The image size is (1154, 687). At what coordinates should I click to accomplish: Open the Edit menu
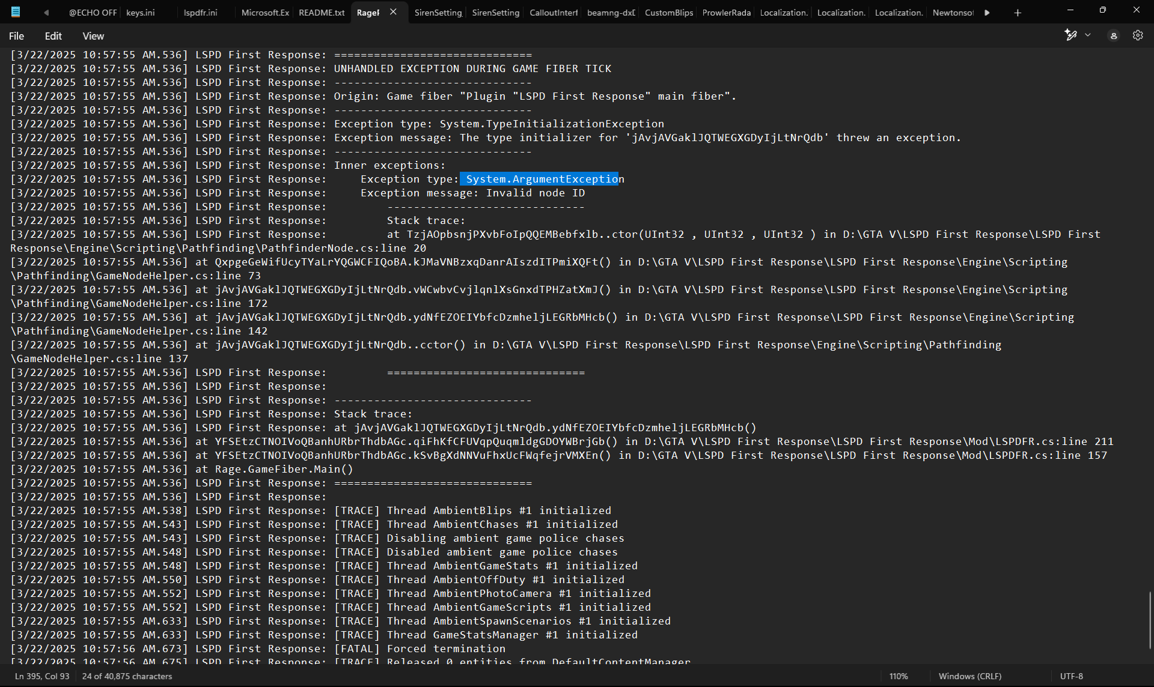pos(53,36)
